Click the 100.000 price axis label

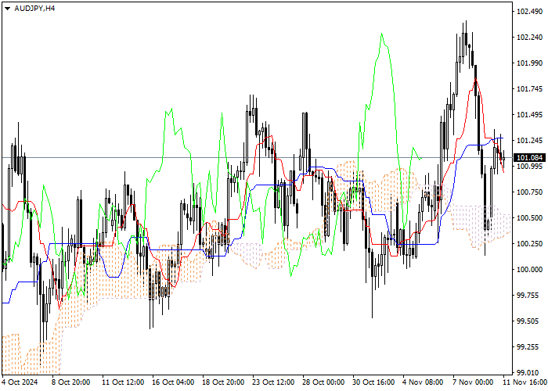coord(529,270)
